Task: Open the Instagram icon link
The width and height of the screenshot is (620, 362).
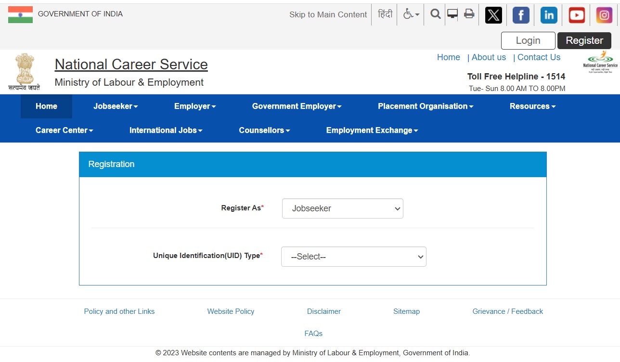Action: coord(604,15)
